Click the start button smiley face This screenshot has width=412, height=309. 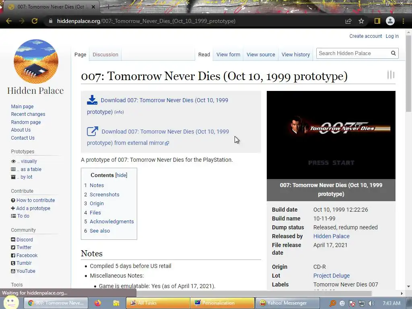coord(11,302)
